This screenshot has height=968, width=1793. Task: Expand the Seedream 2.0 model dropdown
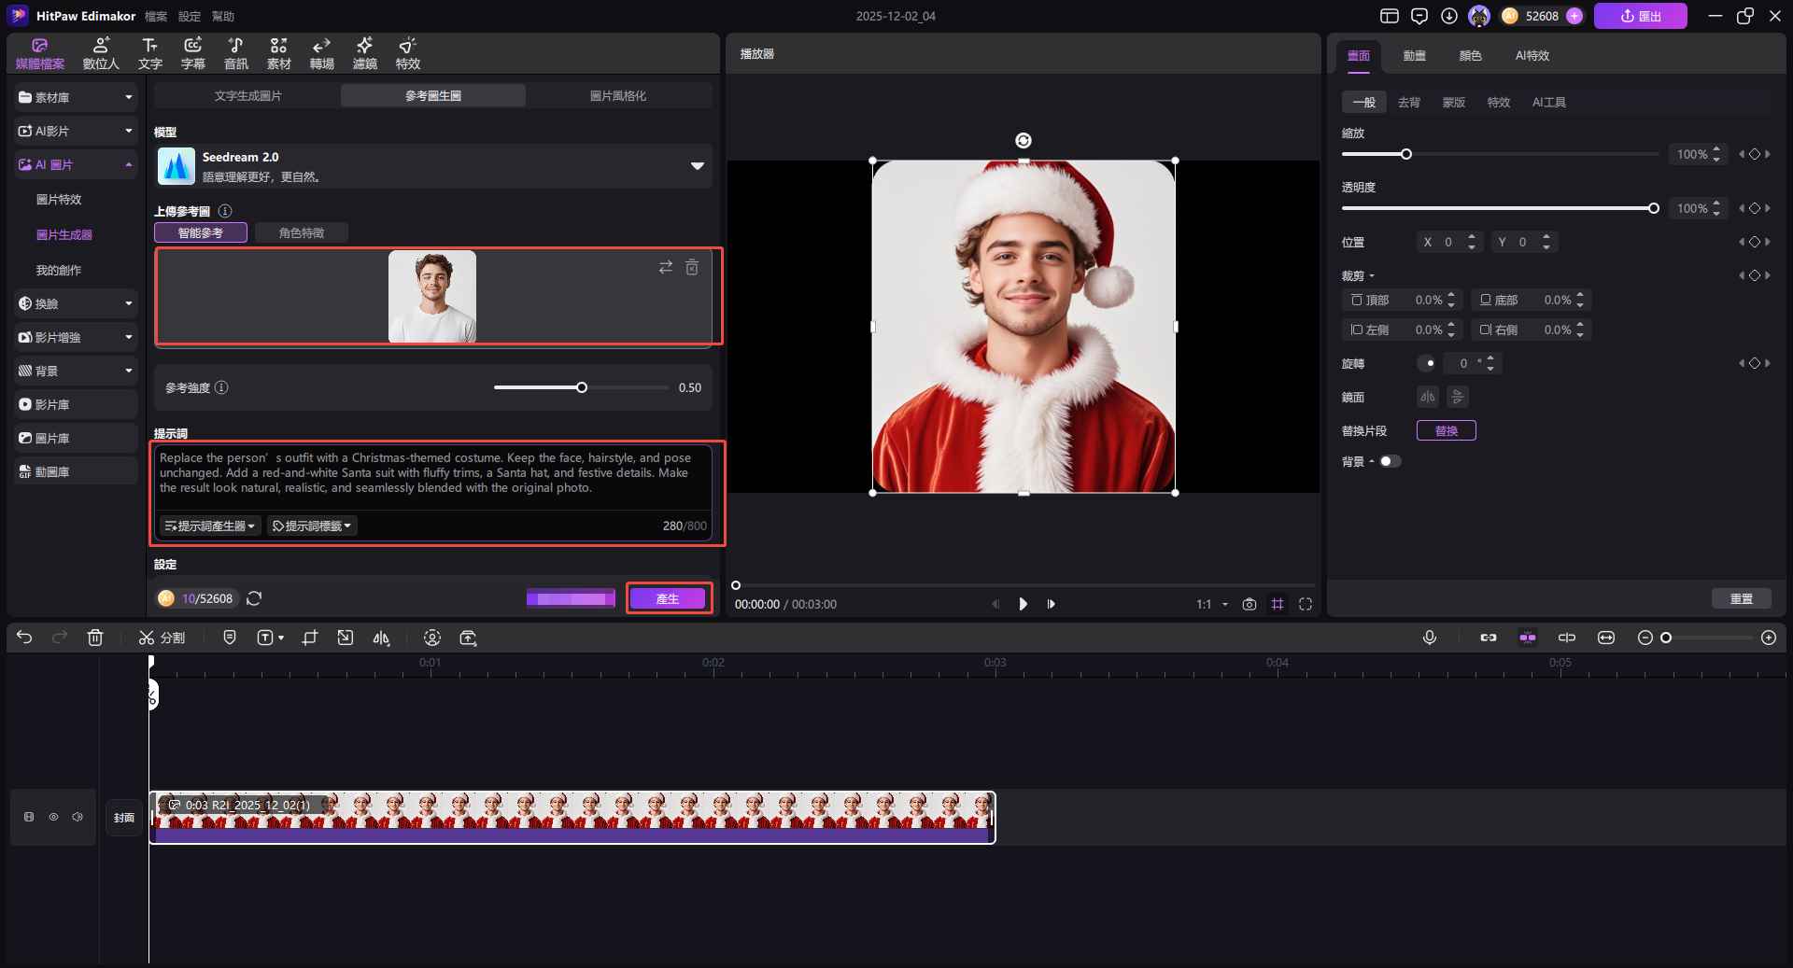[697, 166]
